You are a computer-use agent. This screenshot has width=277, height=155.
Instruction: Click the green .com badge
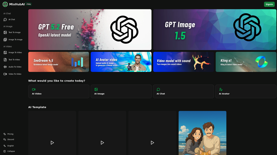(x=29, y=4)
